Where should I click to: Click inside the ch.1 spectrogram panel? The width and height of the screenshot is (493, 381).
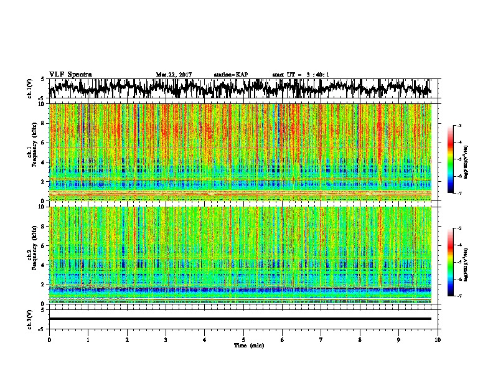coord(240,152)
